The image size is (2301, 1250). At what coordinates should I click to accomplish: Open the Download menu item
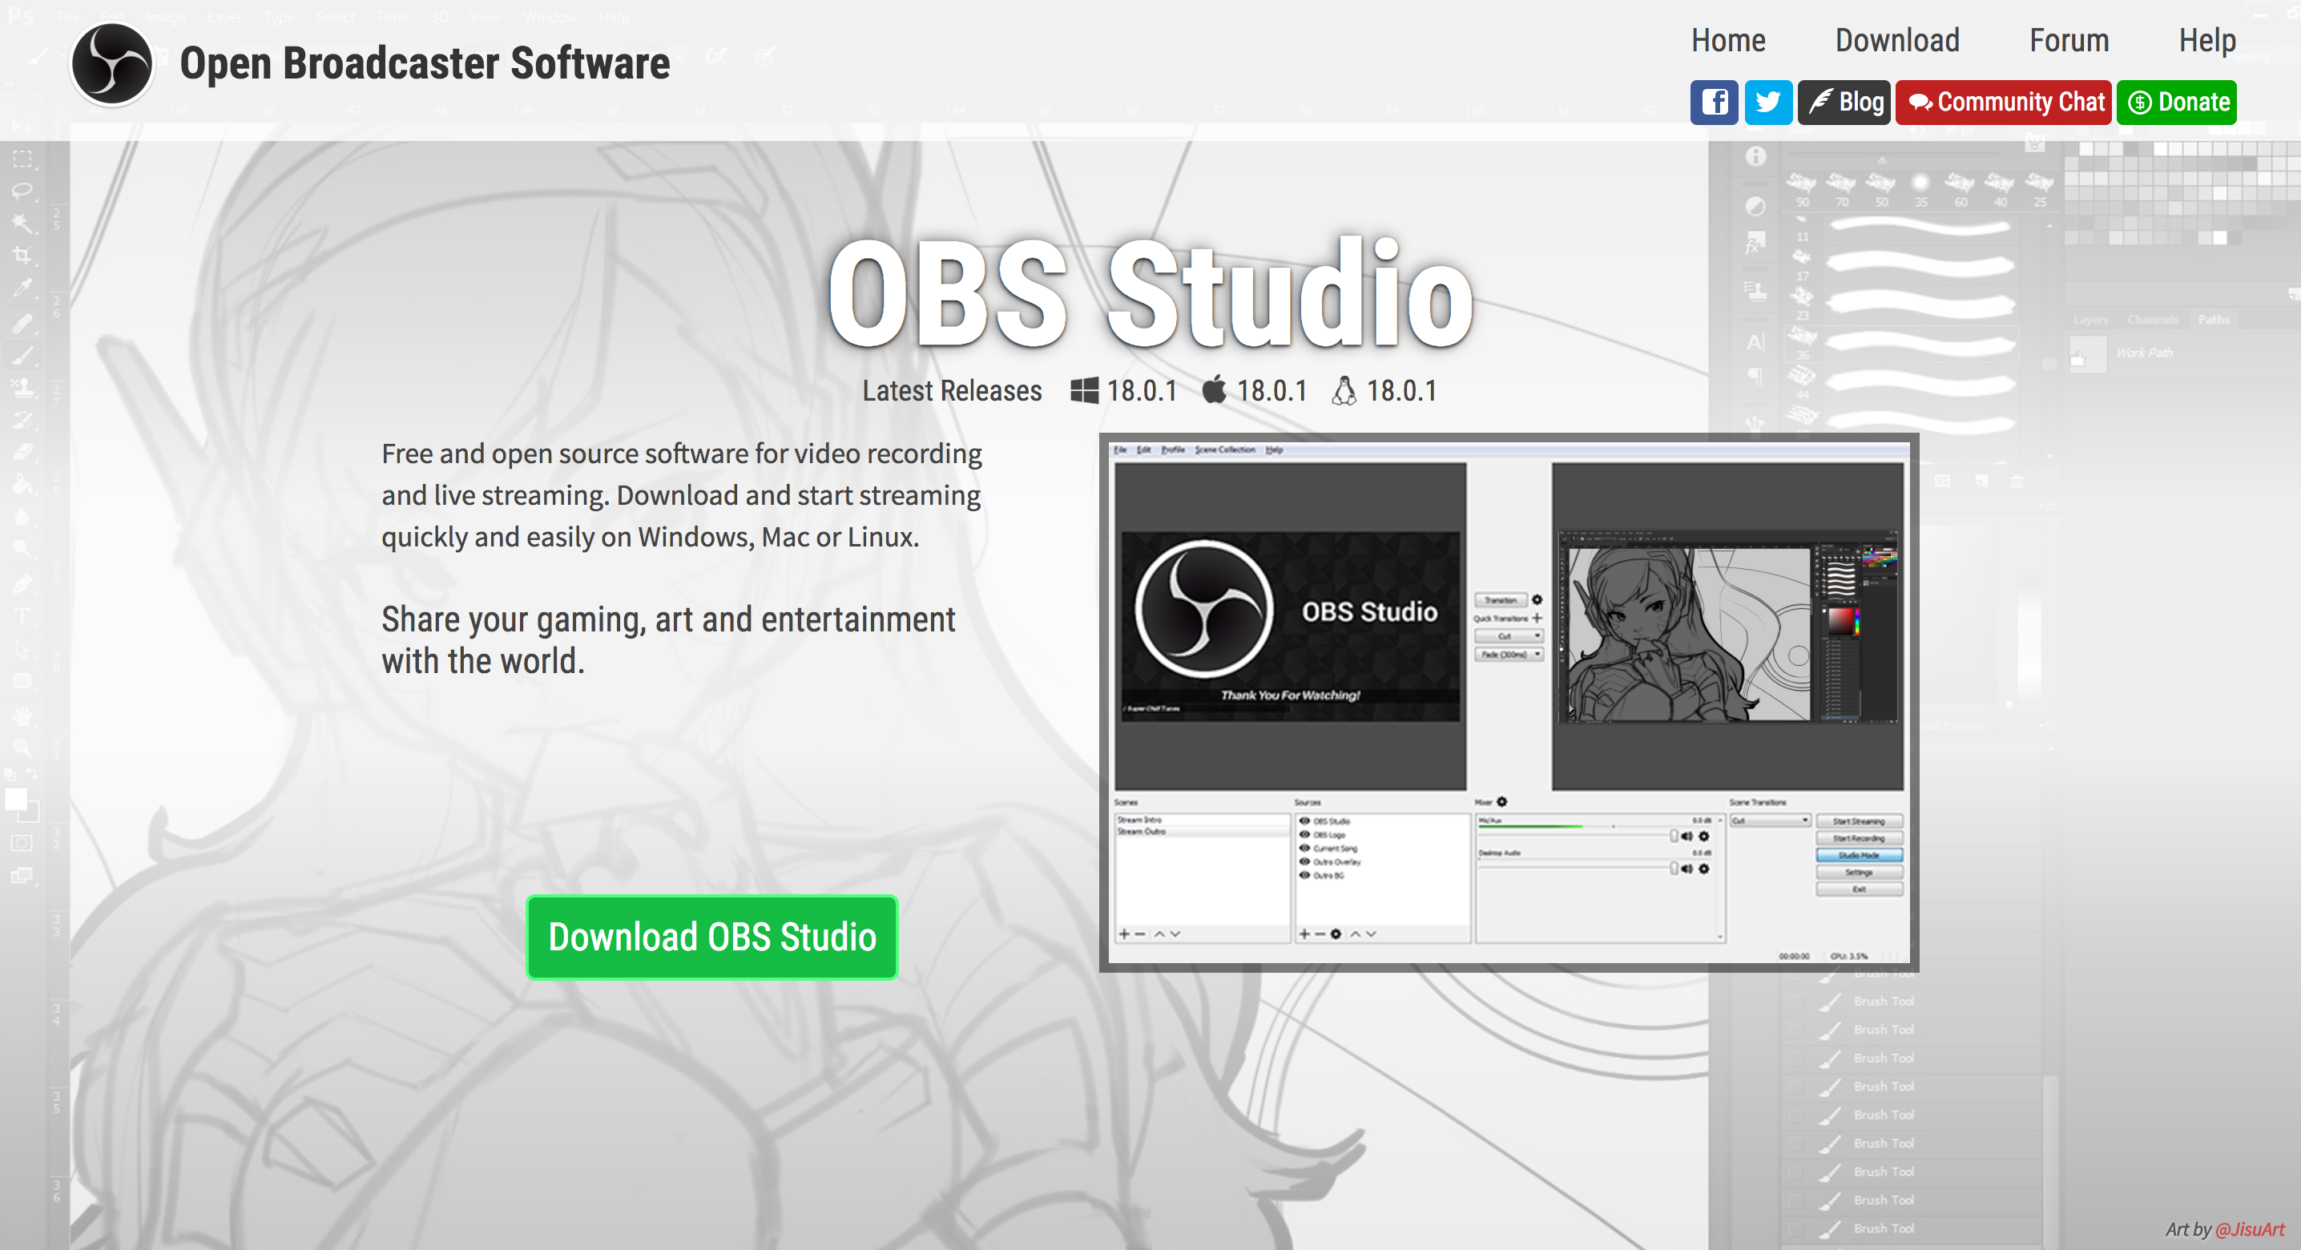(x=1897, y=40)
